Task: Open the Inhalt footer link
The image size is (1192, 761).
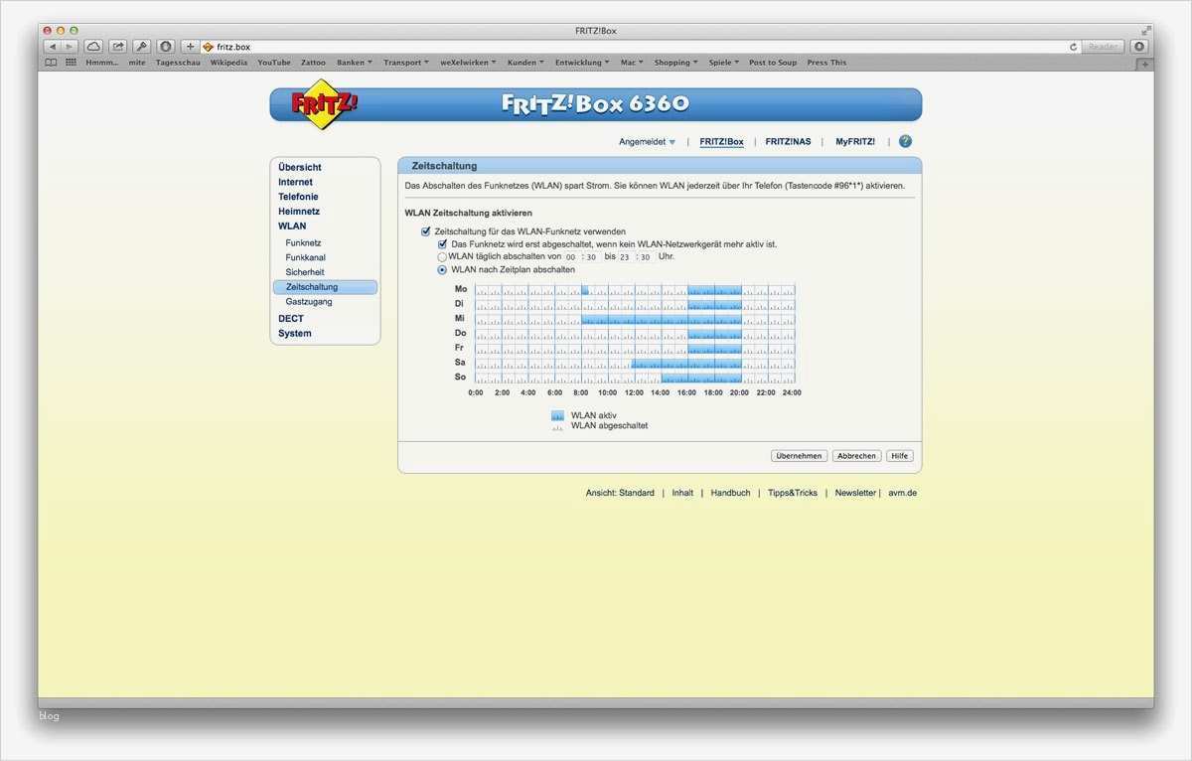Action: click(x=682, y=493)
